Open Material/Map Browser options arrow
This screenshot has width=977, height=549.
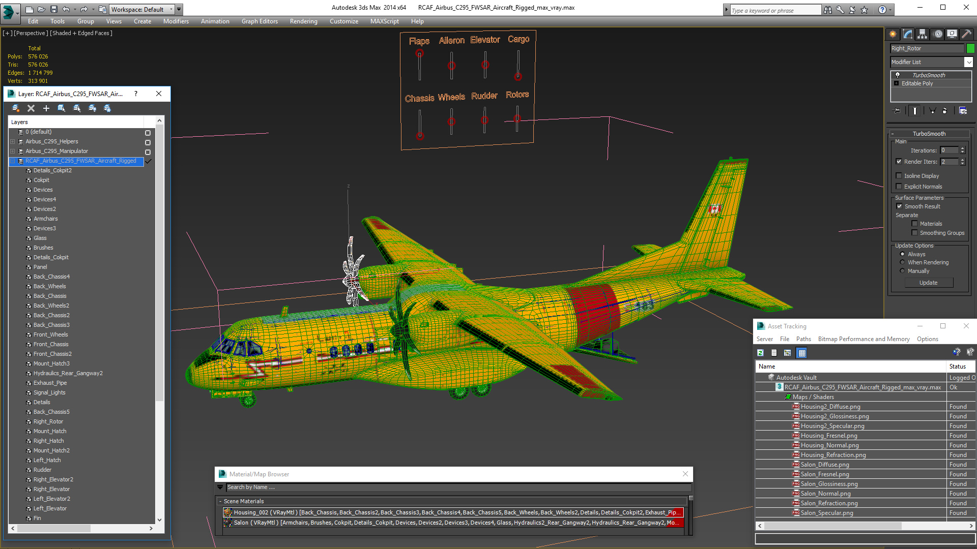(220, 487)
